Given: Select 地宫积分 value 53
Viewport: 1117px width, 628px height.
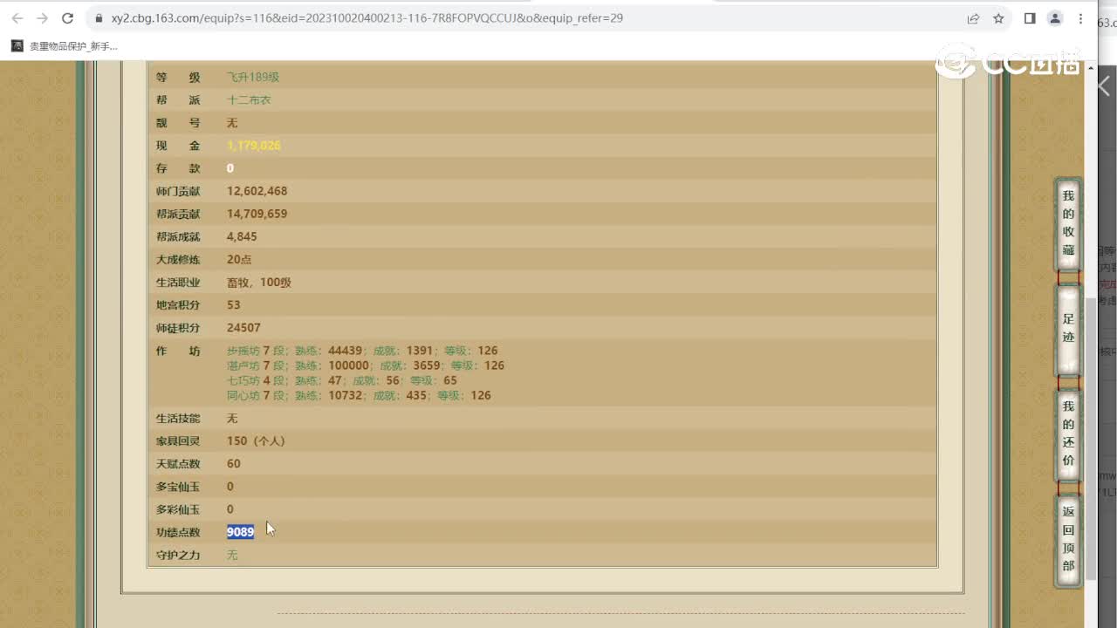Looking at the screenshot, I should [233, 304].
